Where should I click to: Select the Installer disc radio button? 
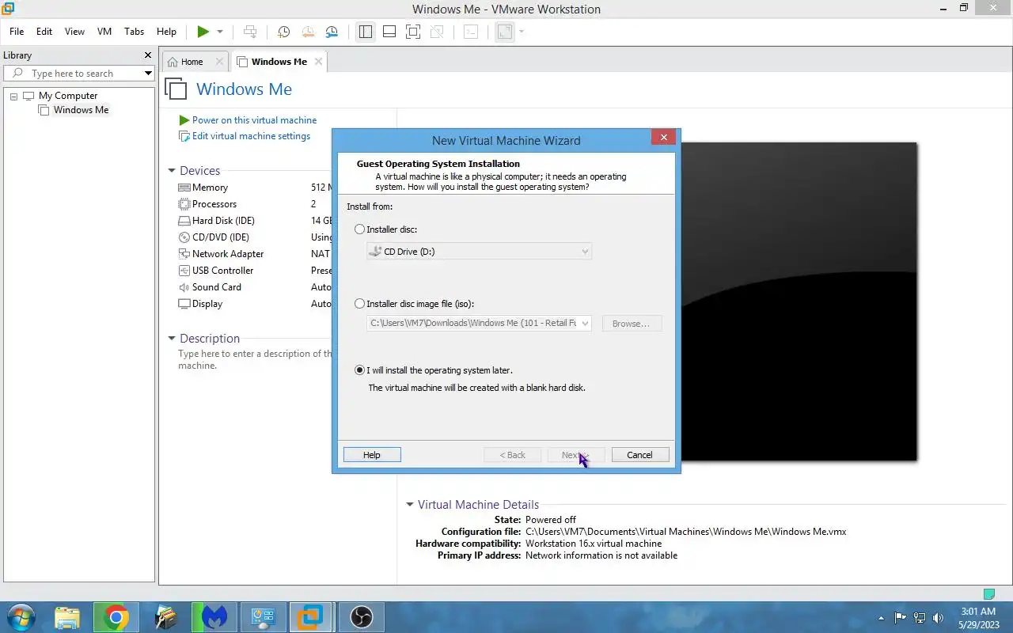pyautogui.click(x=360, y=229)
